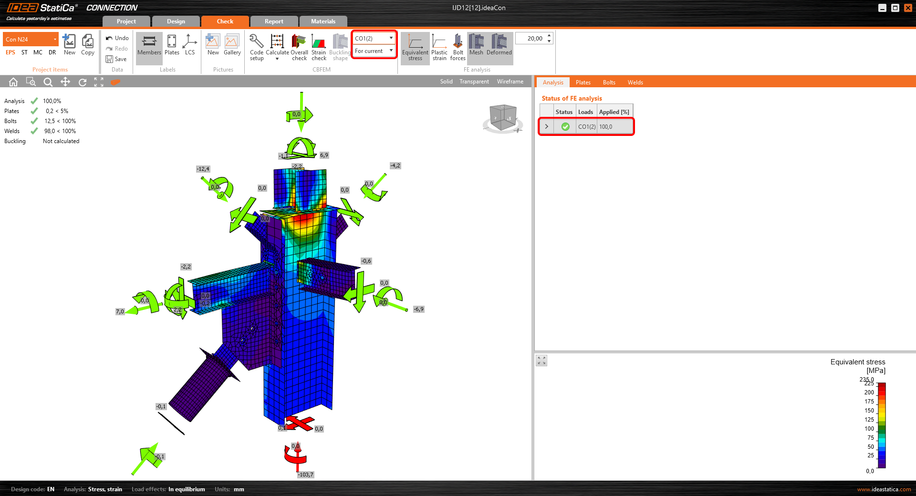Show the Strain check results
This screenshot has height=496, width=916.
pos(319,47)
